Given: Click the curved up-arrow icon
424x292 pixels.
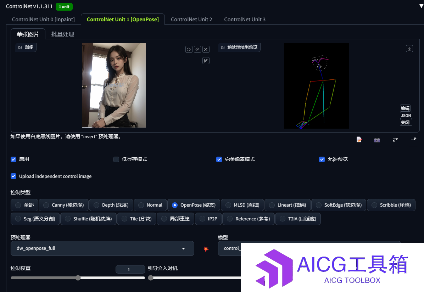Looking at the screenshot, I should click(x=413, y=139).
